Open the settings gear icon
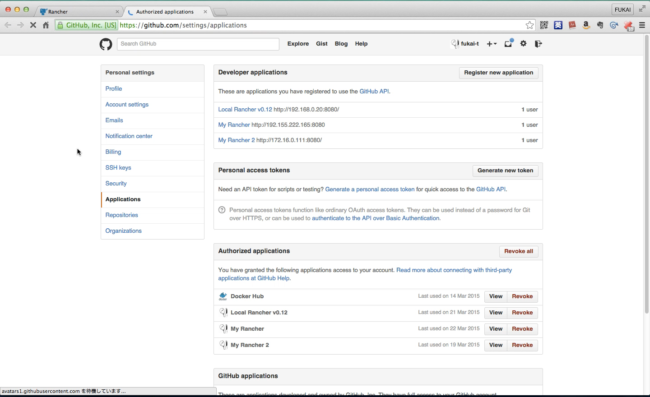 coord(524,44)
